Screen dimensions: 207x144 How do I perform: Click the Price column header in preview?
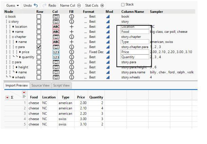pyautogui.click(x=81, y=97)
